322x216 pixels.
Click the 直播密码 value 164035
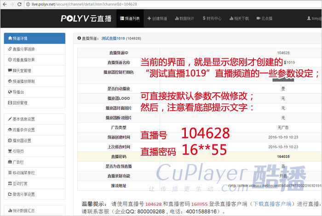click(283, 157)
